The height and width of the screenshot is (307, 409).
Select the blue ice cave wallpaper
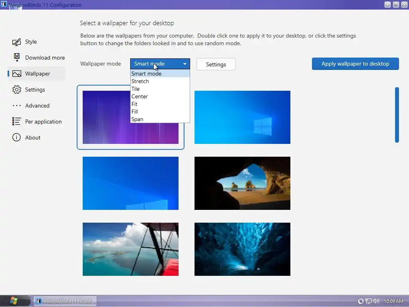[x=242, y=249]
